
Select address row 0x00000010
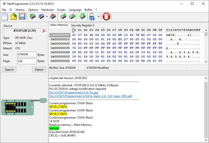[x=60, y=39]
